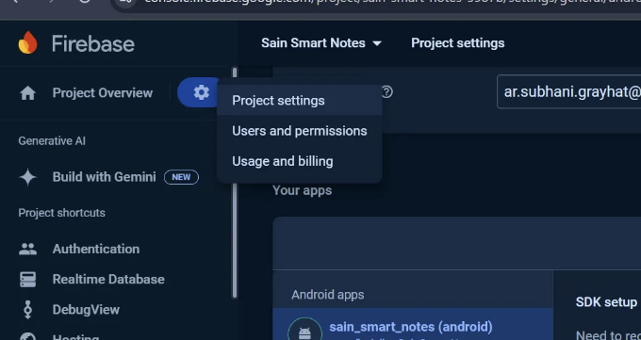Click the help question mark icon
The width and height of the screenshot is (641, 340).
click(x=386, y=92)
